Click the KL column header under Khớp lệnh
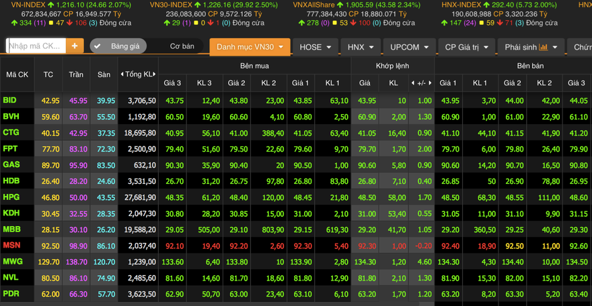The image size is (592, 306). (x=394, y=83)
